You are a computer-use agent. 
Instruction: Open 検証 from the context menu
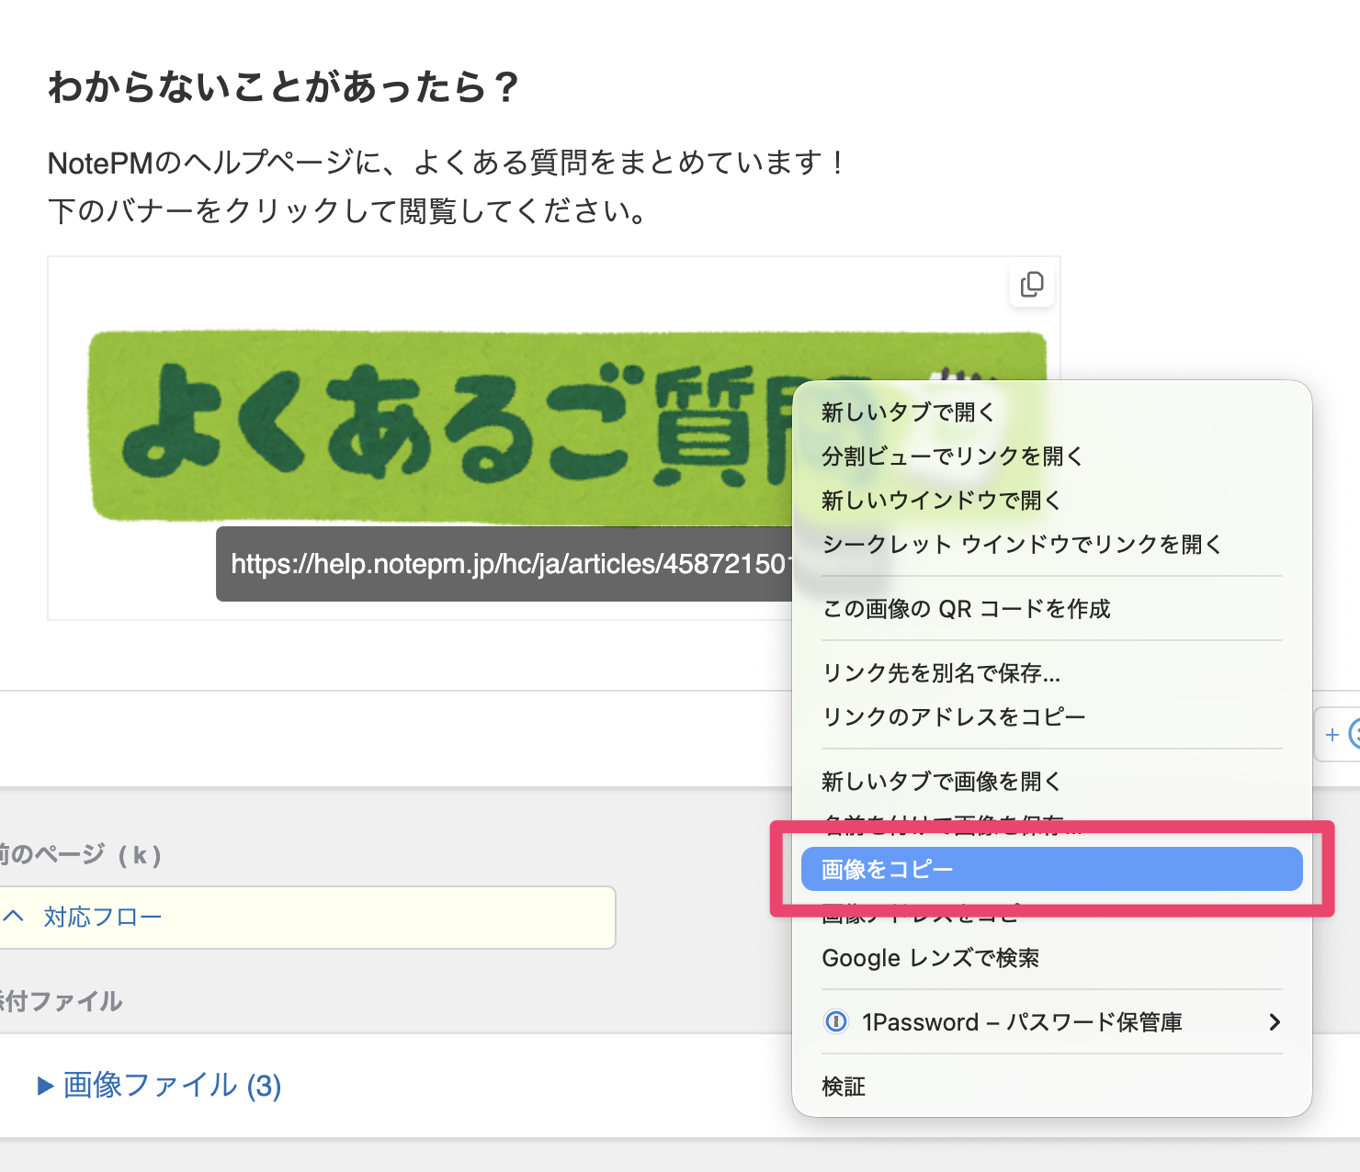(x=844, y=1087)
